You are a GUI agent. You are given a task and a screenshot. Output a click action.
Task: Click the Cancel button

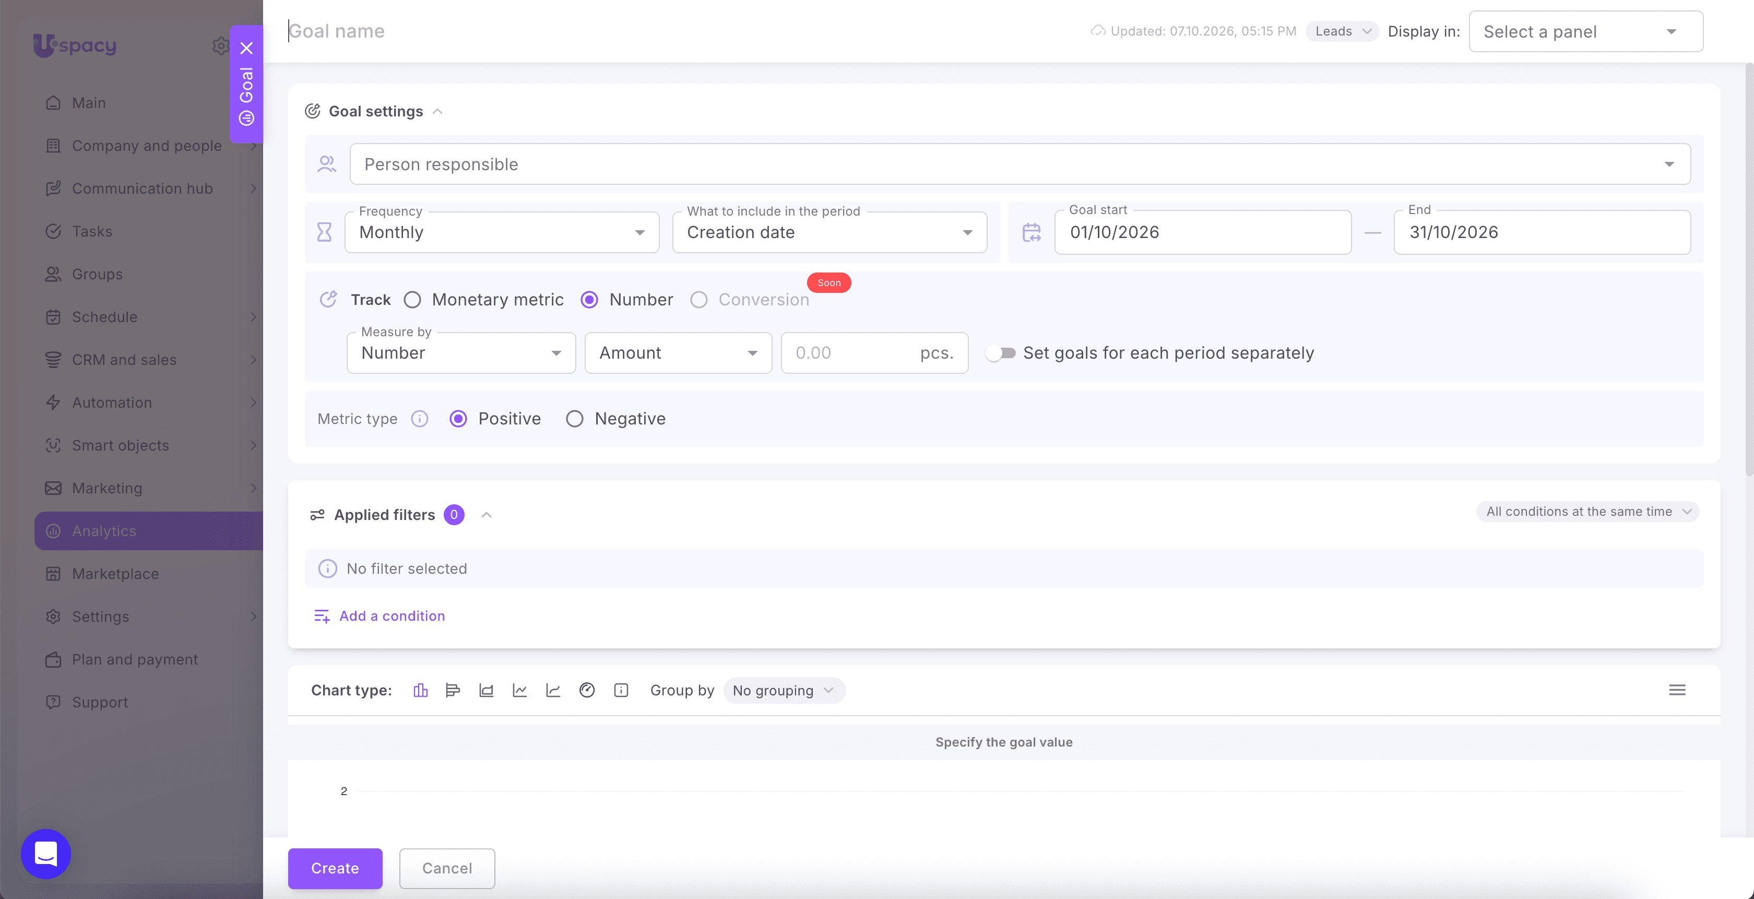click(x=447, y=868)
